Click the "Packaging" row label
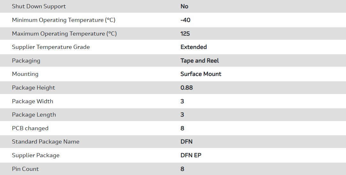This screenshot has width=346, height=175. pyautogui.click(x=26, y=61)
